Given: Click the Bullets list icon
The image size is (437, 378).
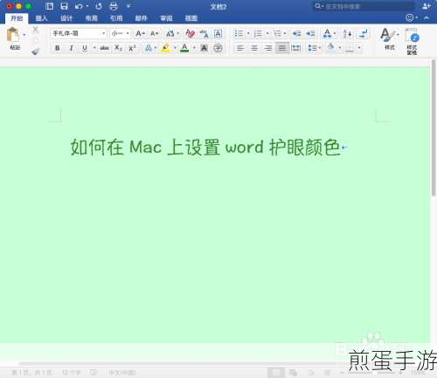Looking at the screenshot, I should [239, 33].
